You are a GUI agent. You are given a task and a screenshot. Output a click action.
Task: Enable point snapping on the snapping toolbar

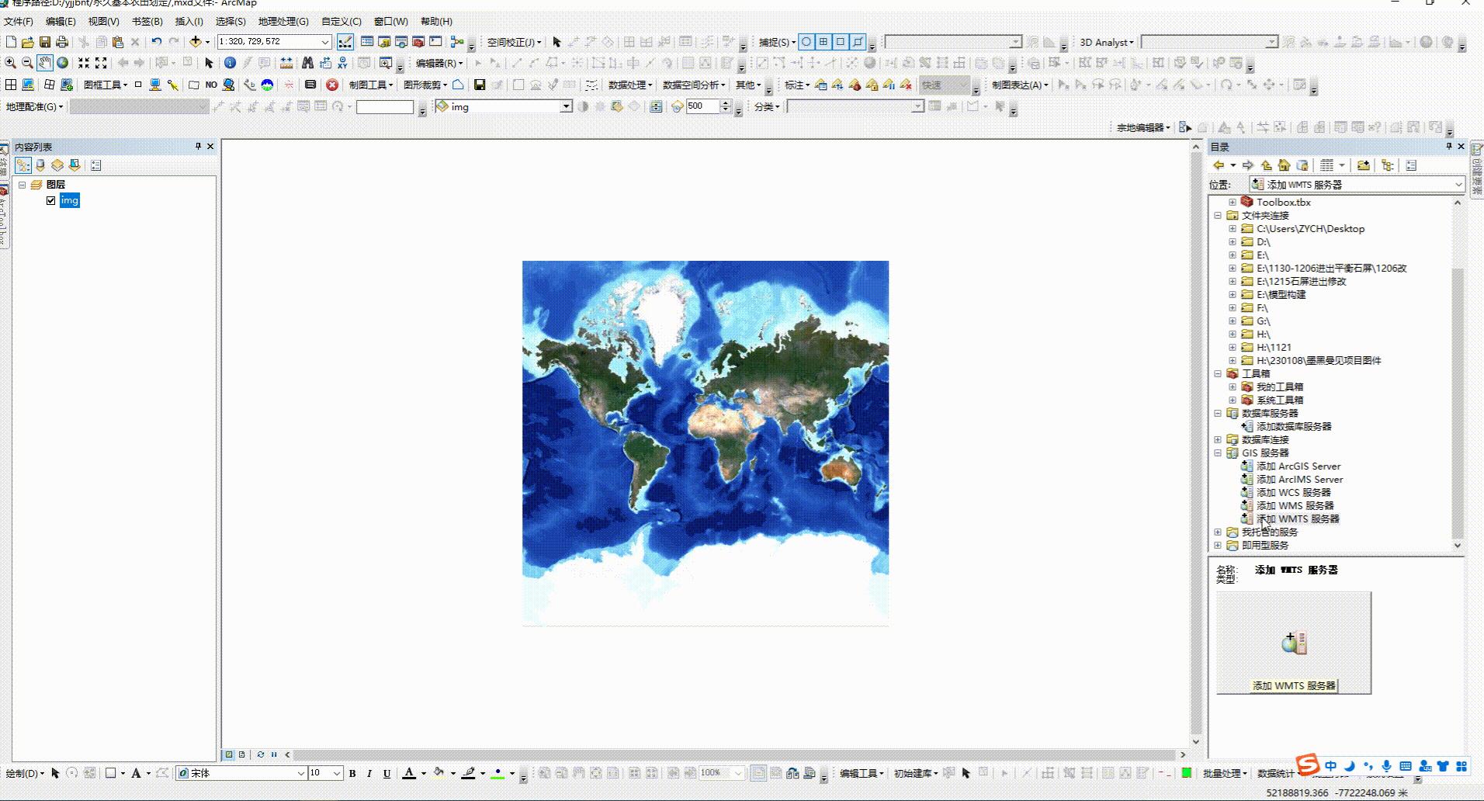(807, 42)
